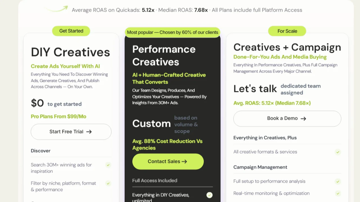Click the Creatives + Campaign plan title
This screenshot has width=360, height=202.
pos(287,47)
